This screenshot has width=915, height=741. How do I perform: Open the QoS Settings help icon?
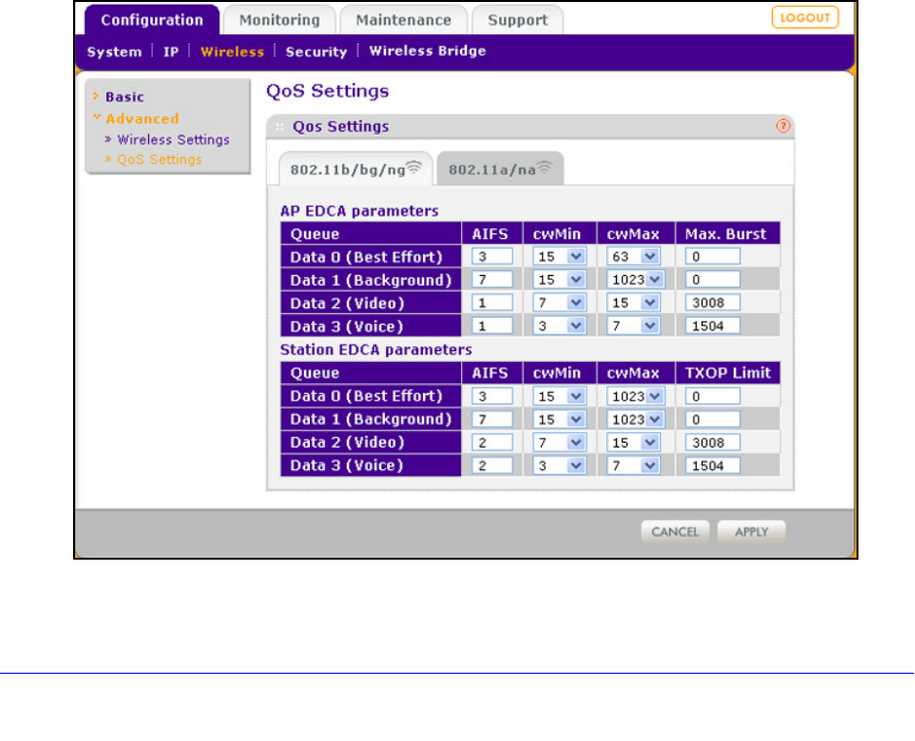click(x=782, y=126)
